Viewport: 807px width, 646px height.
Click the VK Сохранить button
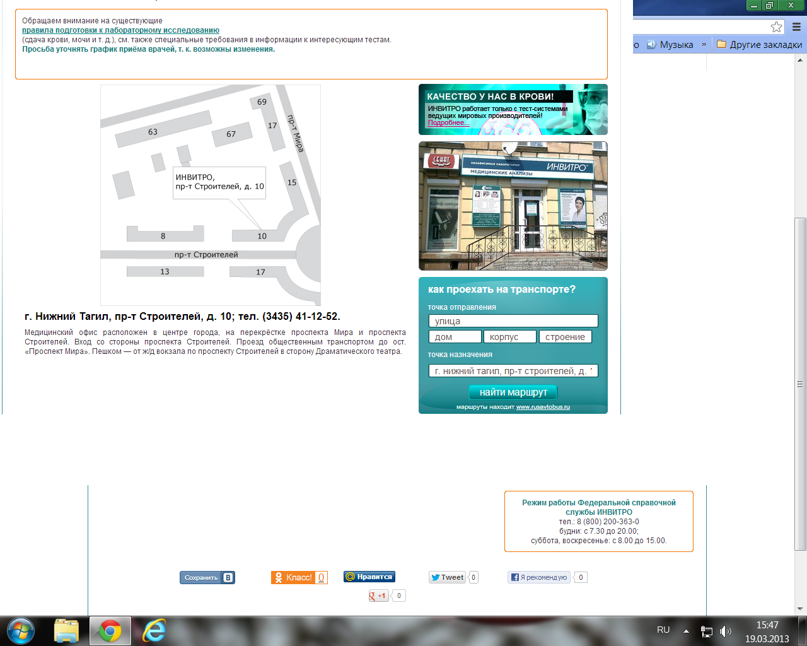pos(207,577)
